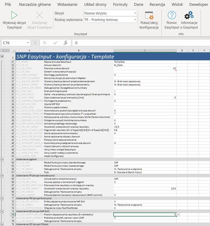This screenshot has height=226, width=210.
Task: Collapse the Ustawienia FM group at row 71
Action: pyautogui.click(x=2, y=198)
